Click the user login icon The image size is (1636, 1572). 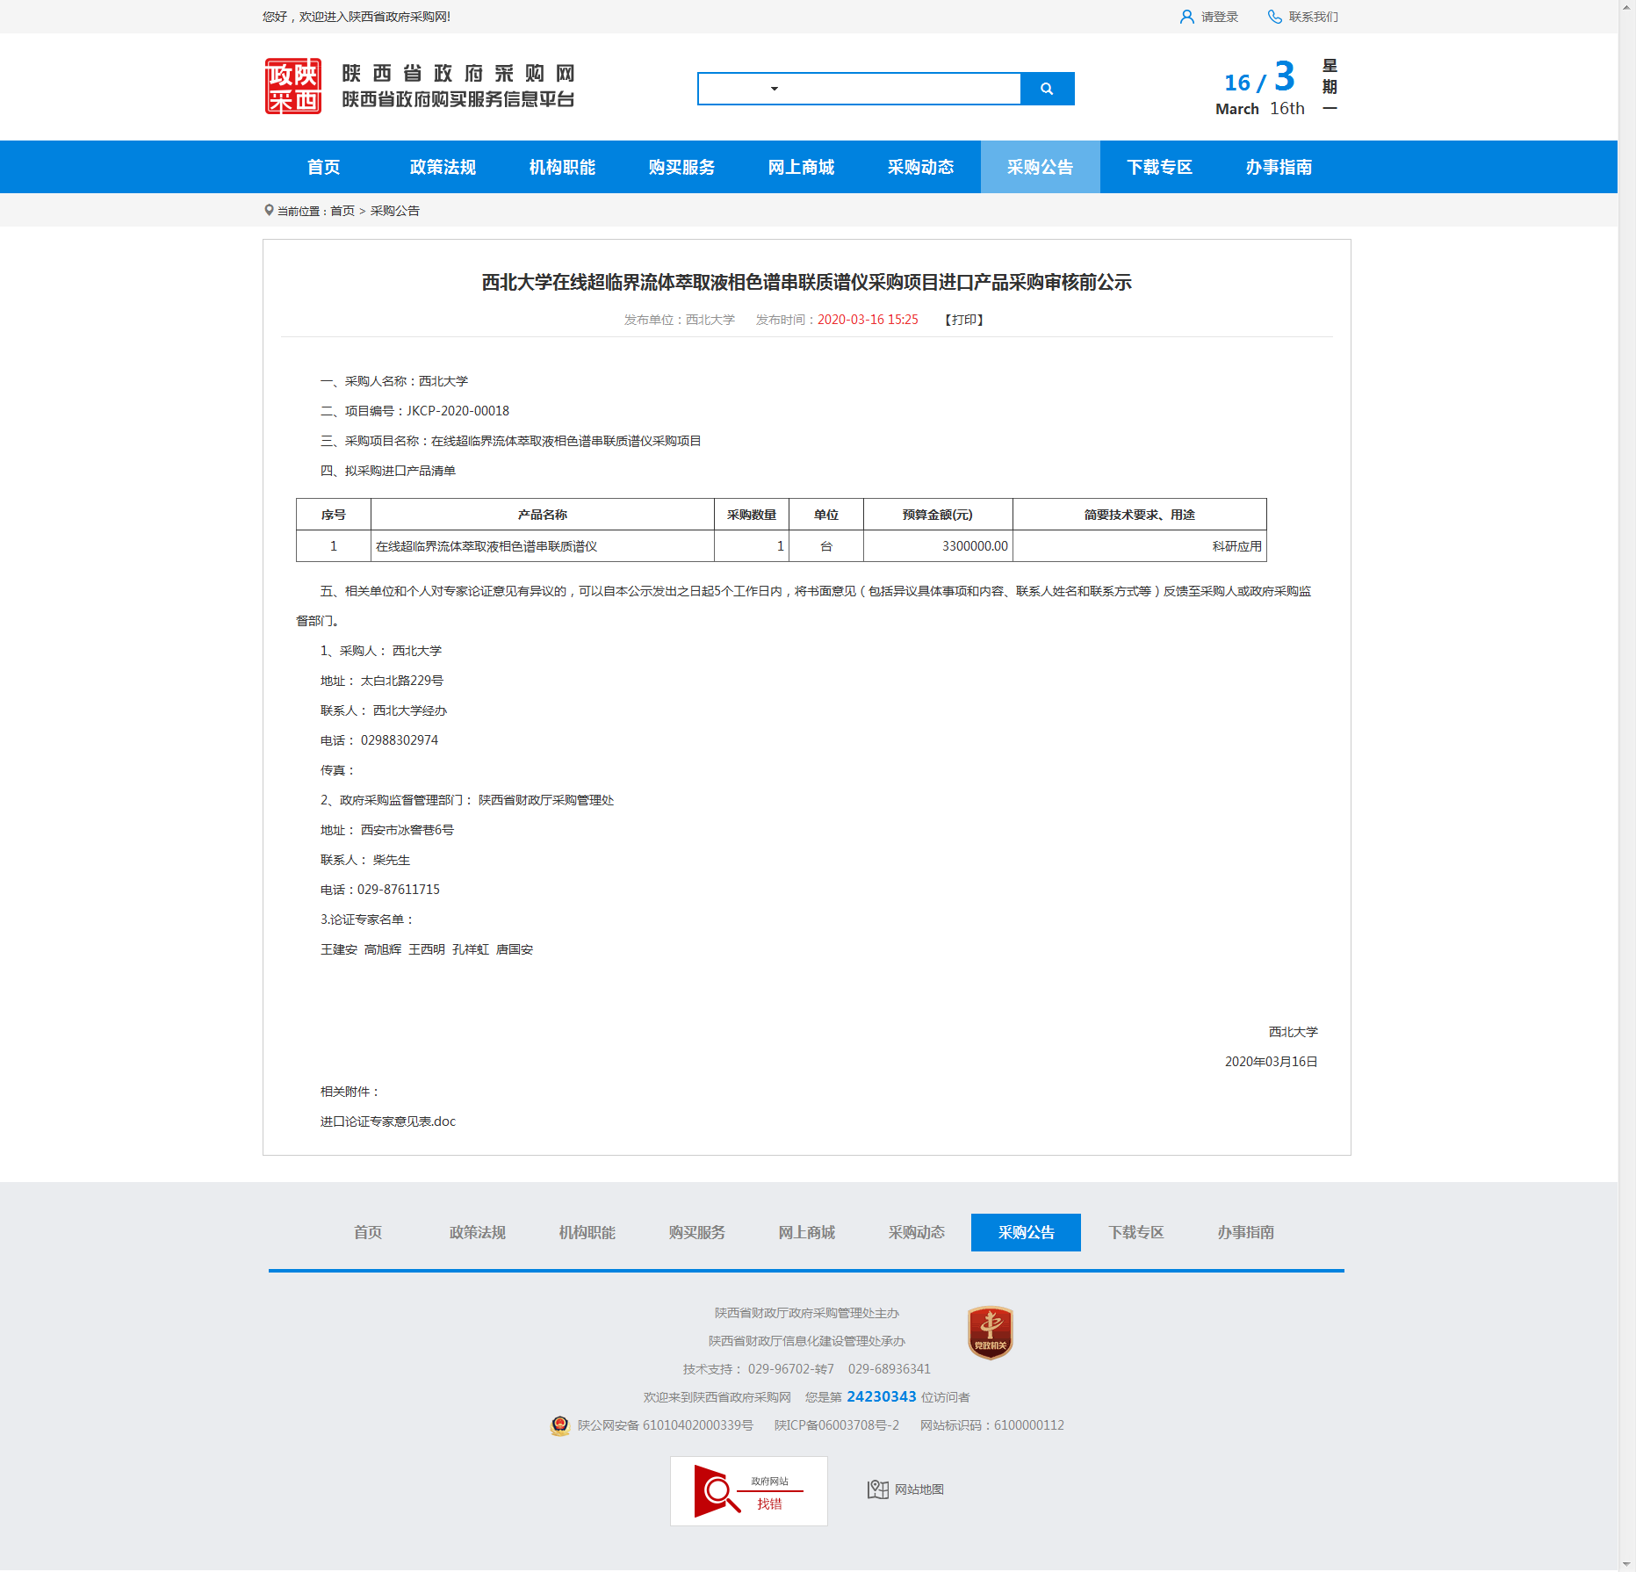coord(1186,17)
